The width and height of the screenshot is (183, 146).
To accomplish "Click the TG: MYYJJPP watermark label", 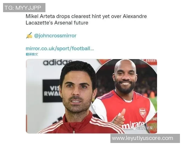I will click(24, 8).
